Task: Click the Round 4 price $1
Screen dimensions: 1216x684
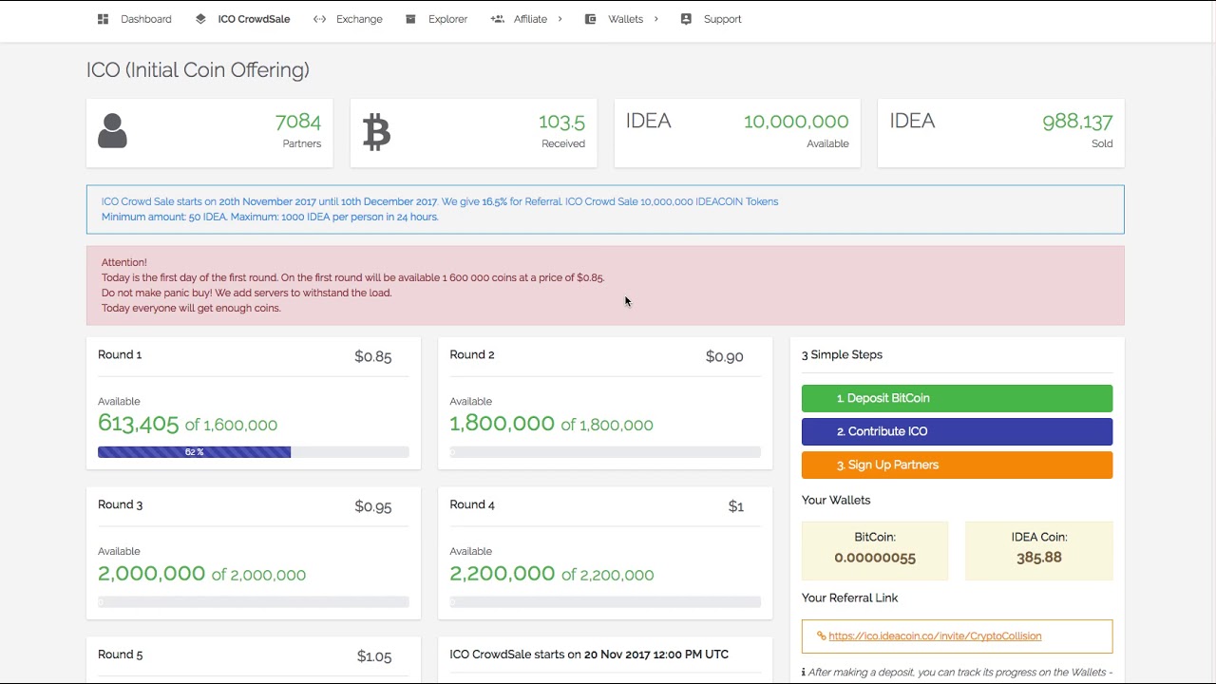Action: click(735, 506)
